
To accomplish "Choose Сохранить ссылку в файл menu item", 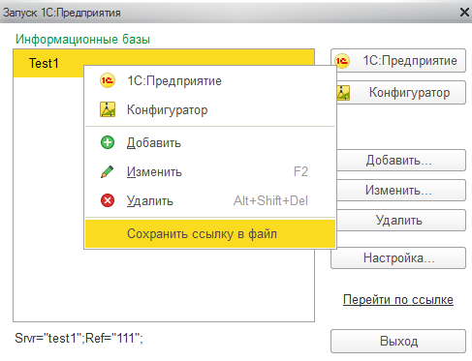I will tap(210, 233).
